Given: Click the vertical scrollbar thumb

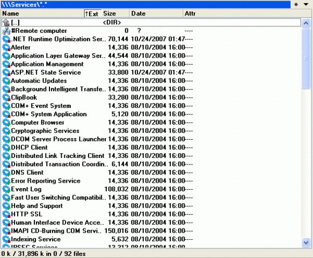Looking at the screenshot, I should (x=306, y=58).
